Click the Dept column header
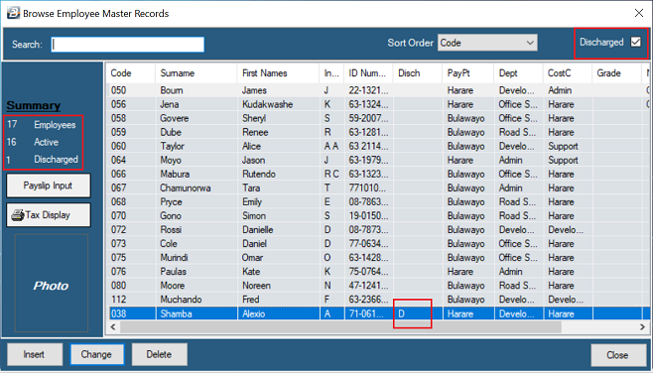Viewport: 653px width, 373px height. point(518,73)
